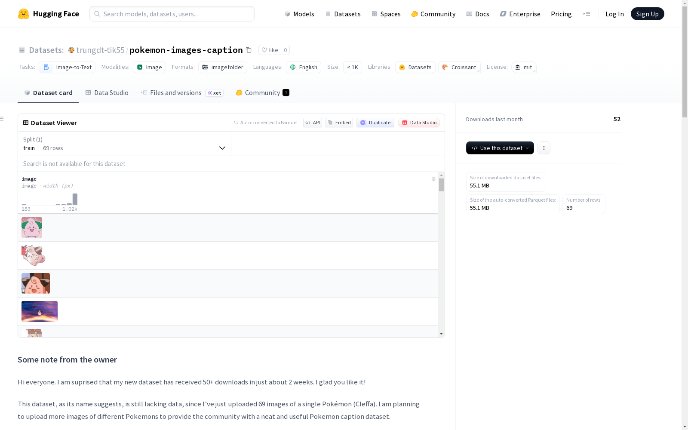Click the Datasets: breadcrumb label
The image size is (688, 430).
(46, 50)
